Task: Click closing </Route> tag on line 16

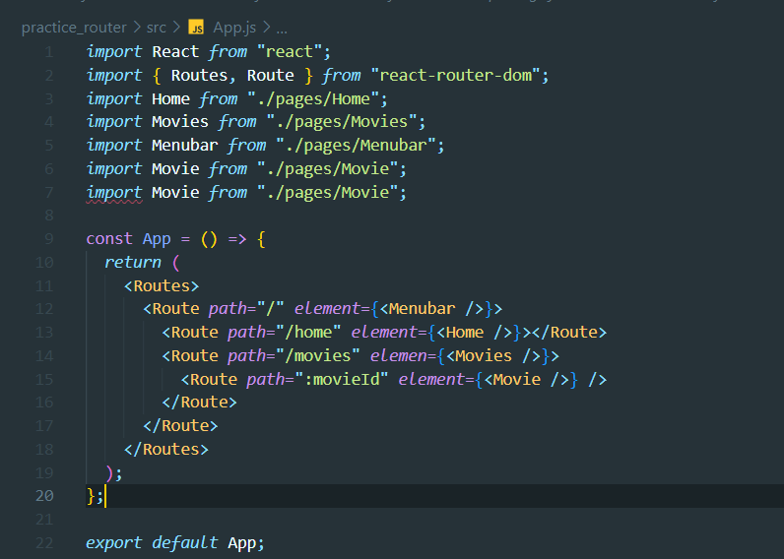Action: 199,403
